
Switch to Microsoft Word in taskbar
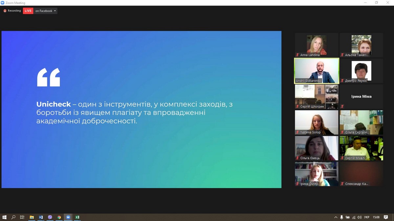41,217
